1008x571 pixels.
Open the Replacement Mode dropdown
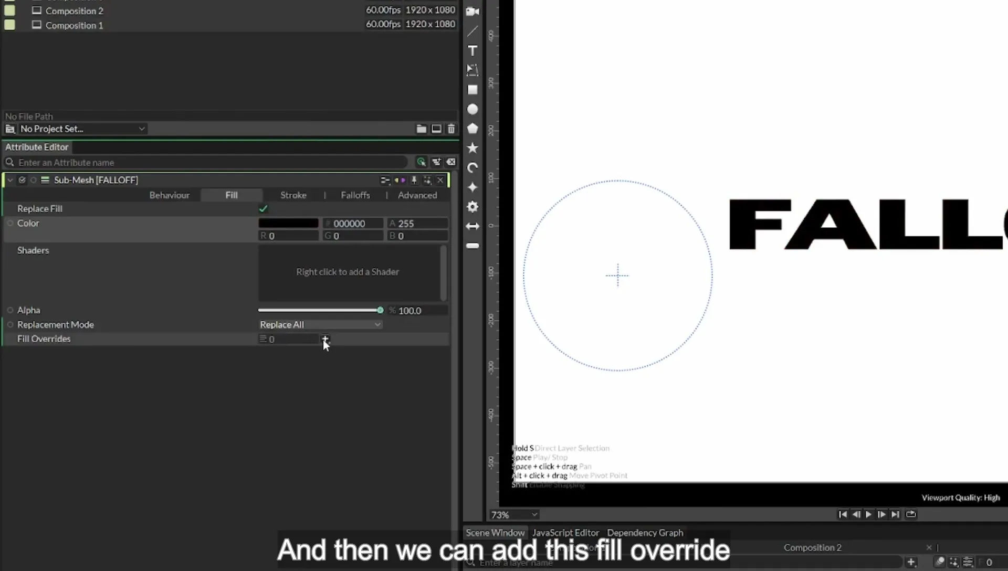point(320,325)
